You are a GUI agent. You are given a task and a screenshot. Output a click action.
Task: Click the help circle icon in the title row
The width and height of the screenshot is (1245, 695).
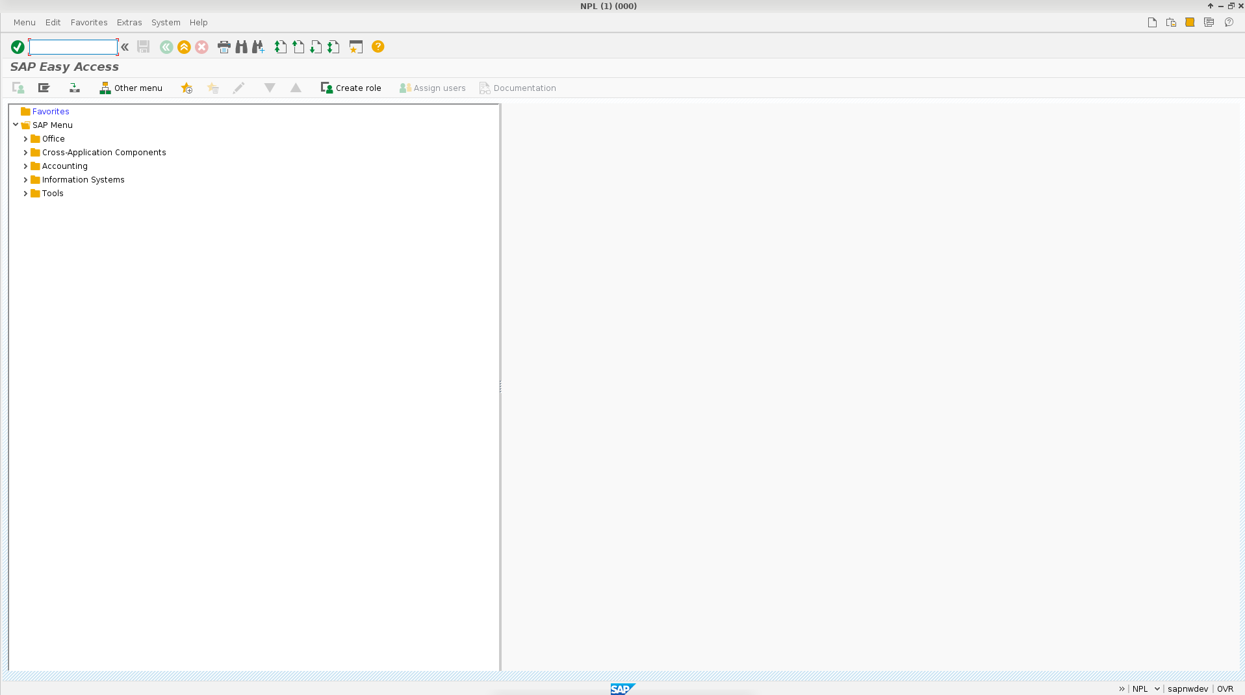coord(1229,22)
